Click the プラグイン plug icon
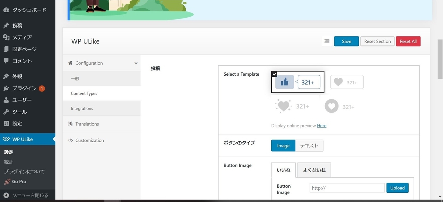The height and width of the screenshot is (202, 443). click(x=6, y=88)
